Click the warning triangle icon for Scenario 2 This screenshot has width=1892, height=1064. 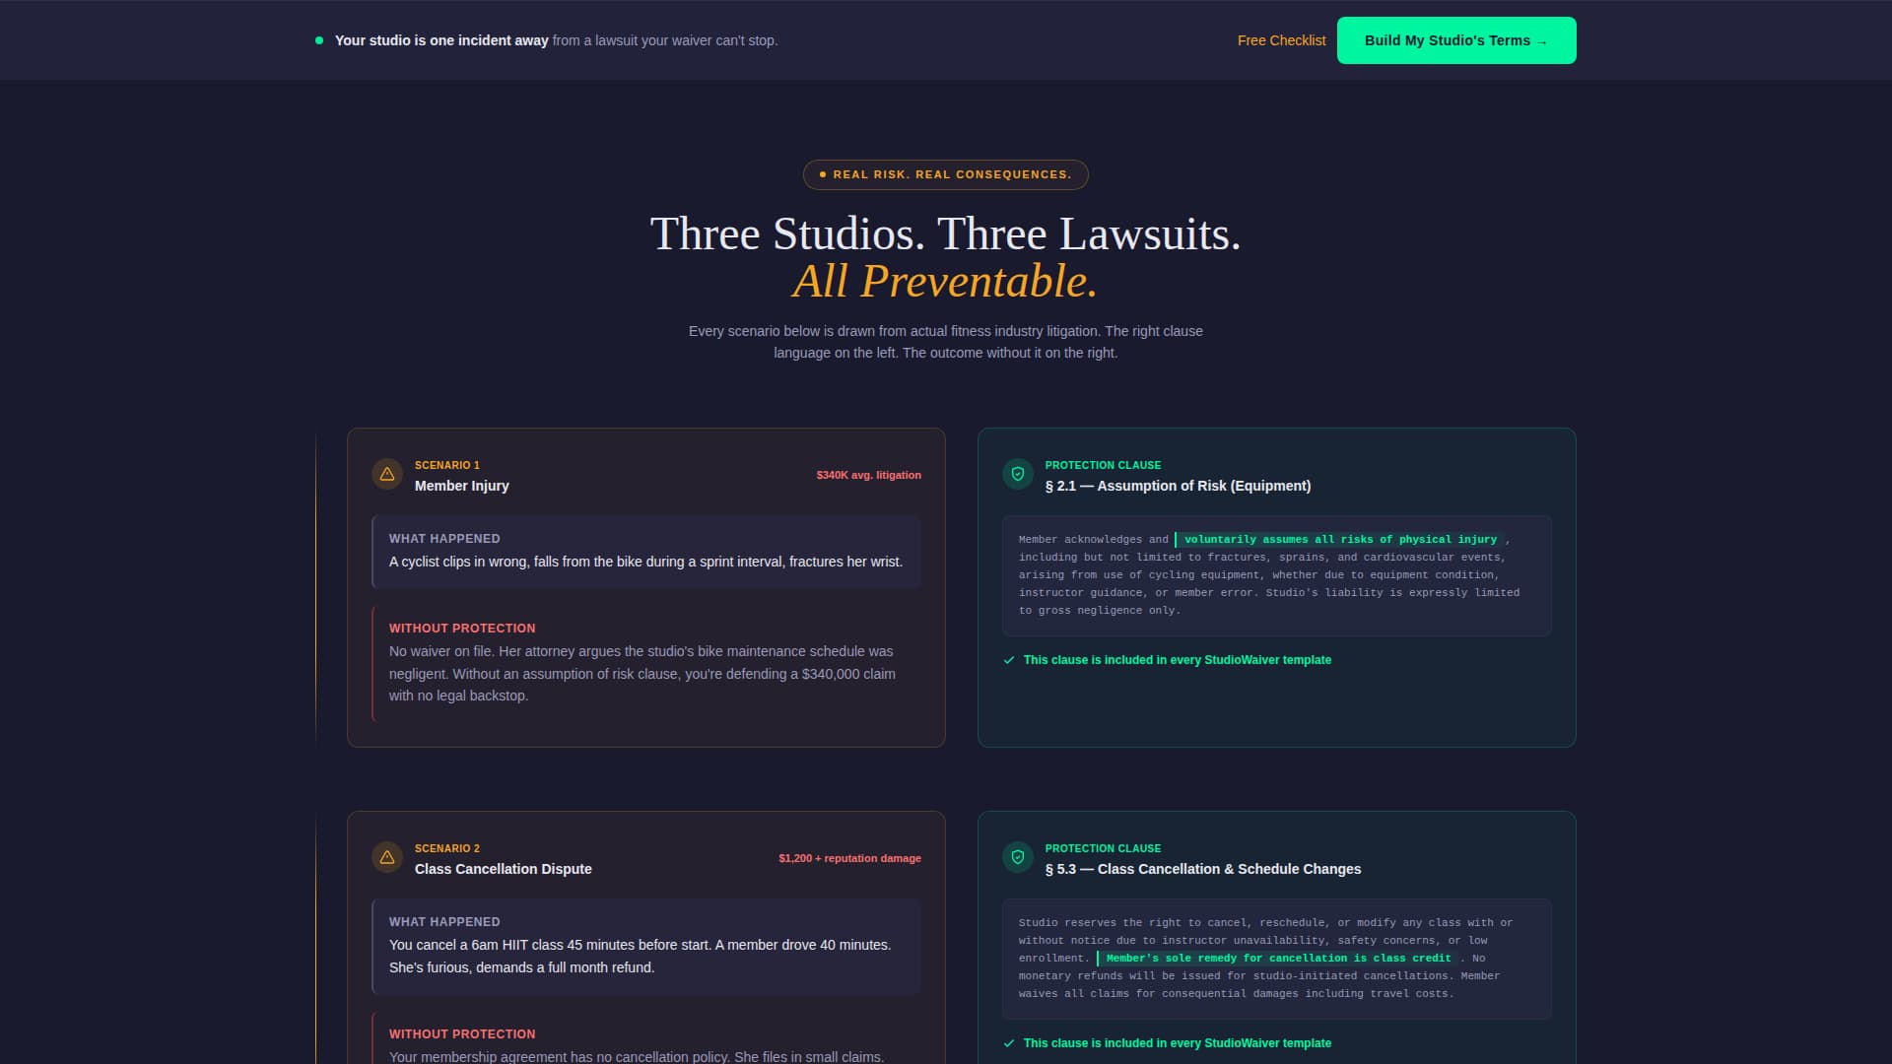(387, 857)
